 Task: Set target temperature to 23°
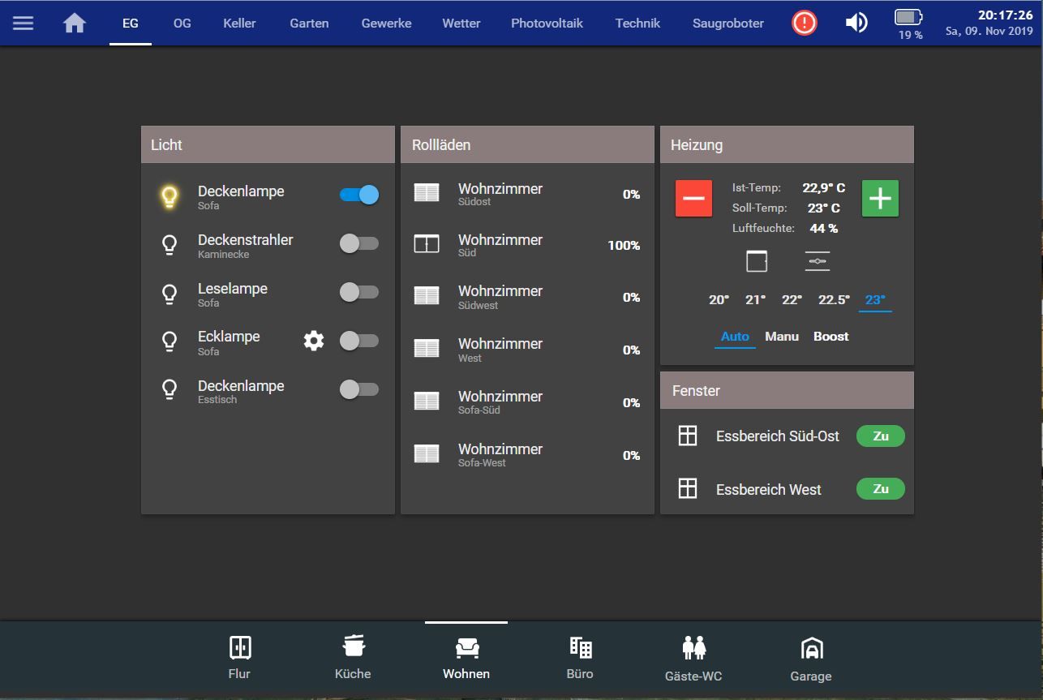tap(875, 299)
